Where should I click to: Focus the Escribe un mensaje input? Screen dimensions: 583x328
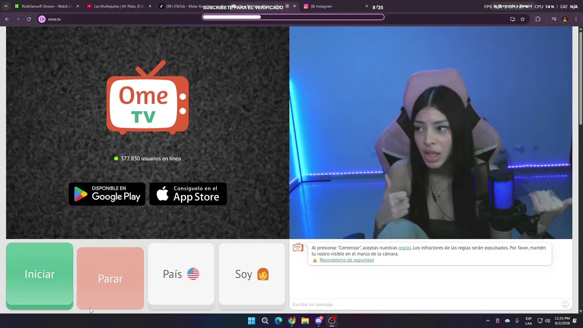pyautogui.click(x=426, y=304)
